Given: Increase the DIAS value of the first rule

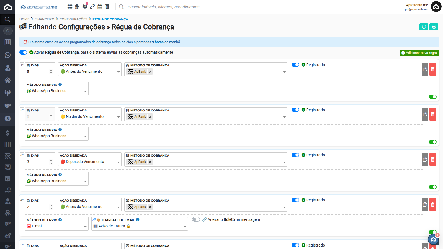Looking at the screenshot, I should coord(51,70).
